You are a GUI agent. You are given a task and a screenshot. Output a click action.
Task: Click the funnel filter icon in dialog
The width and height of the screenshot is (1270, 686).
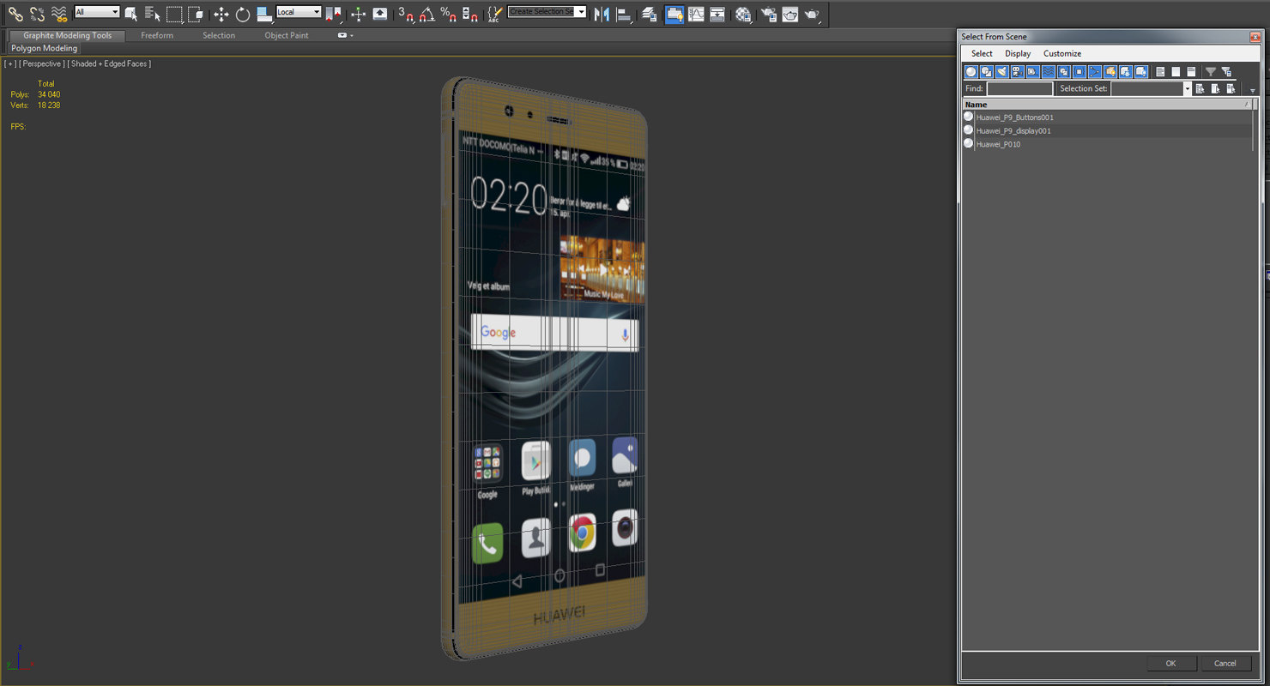1211,72
